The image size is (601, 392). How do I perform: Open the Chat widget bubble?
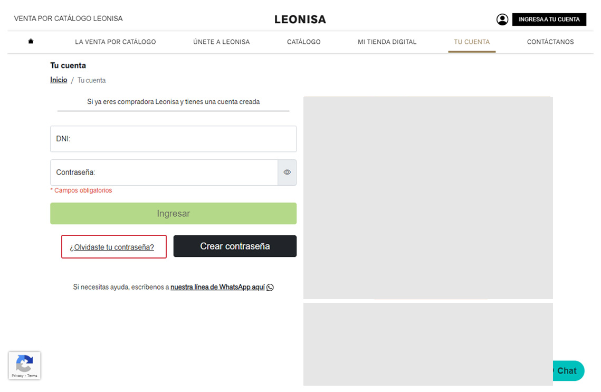[566, 371]
